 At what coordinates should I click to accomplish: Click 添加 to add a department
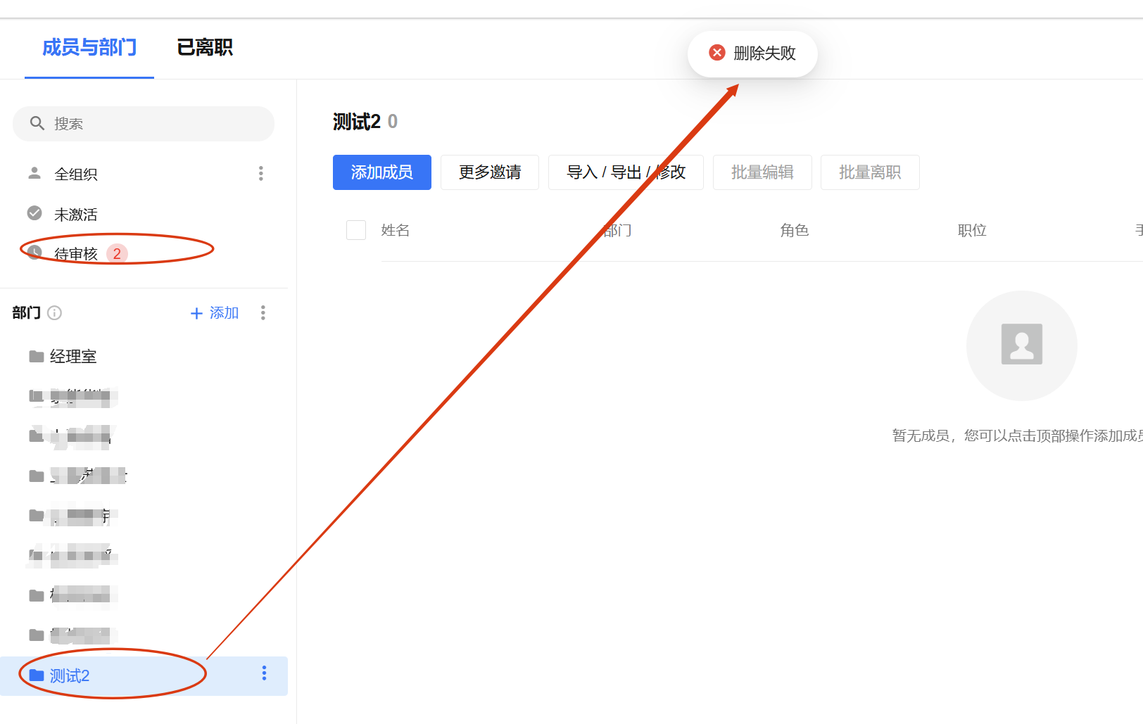[x=213, y=313]
